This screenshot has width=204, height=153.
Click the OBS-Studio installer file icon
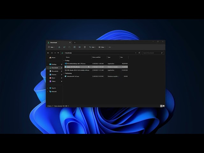click(66, 70)
